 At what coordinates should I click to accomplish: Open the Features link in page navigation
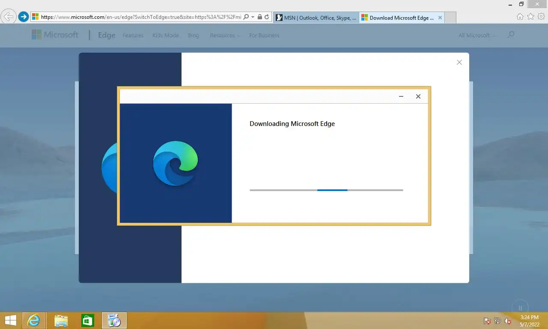point(133,36)
